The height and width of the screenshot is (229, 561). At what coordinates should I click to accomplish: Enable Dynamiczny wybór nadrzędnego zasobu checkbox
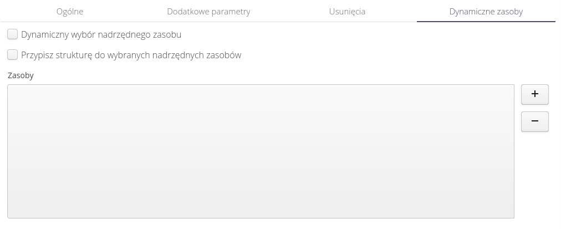[12, 35]
